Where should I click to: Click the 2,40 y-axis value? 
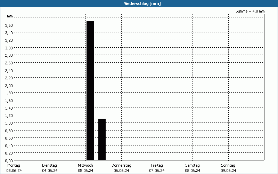coord(9,71)
